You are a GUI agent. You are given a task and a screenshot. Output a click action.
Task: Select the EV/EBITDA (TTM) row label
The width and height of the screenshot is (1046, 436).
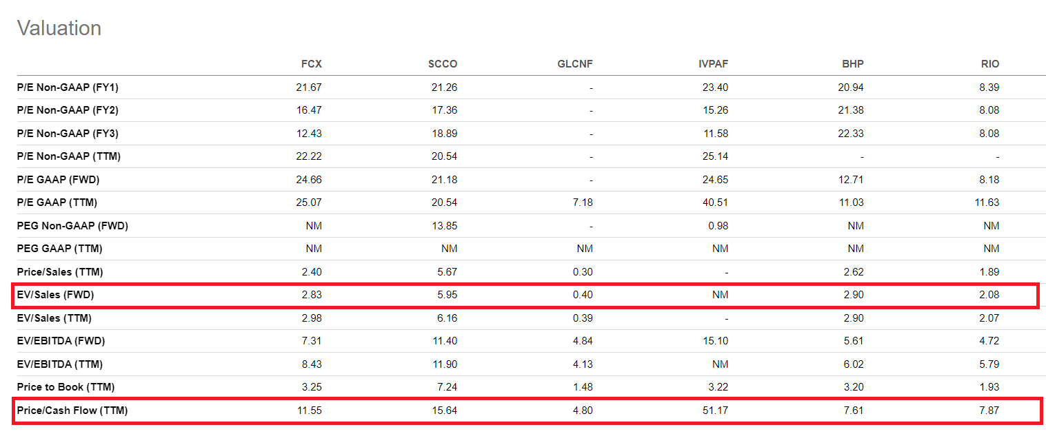(x=60, y=364)
